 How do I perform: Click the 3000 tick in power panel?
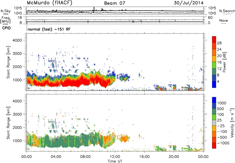(x=17, y=54)
